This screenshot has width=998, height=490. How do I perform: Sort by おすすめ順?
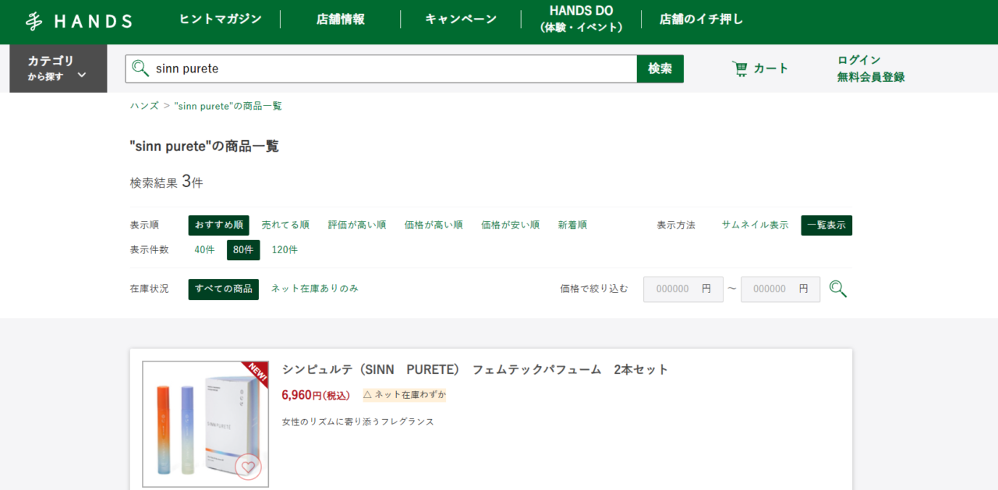click(x=219, y=225)
